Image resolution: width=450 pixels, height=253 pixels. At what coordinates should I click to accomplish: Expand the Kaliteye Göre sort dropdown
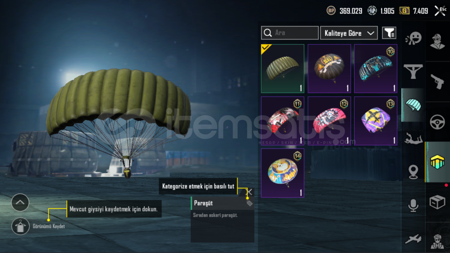tap(349, 33)
